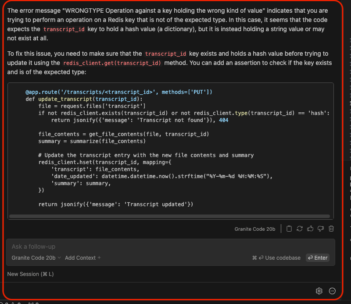351x304 pixels.
Task: Focus the Ask a follow-up input
Action: (x=170, y=247)
